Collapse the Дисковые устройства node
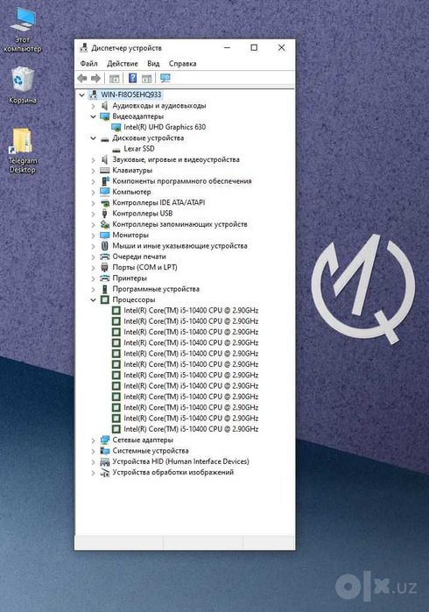Image resolution: width=429 pixels, height=612 pixels. click(x=93, y=138)
